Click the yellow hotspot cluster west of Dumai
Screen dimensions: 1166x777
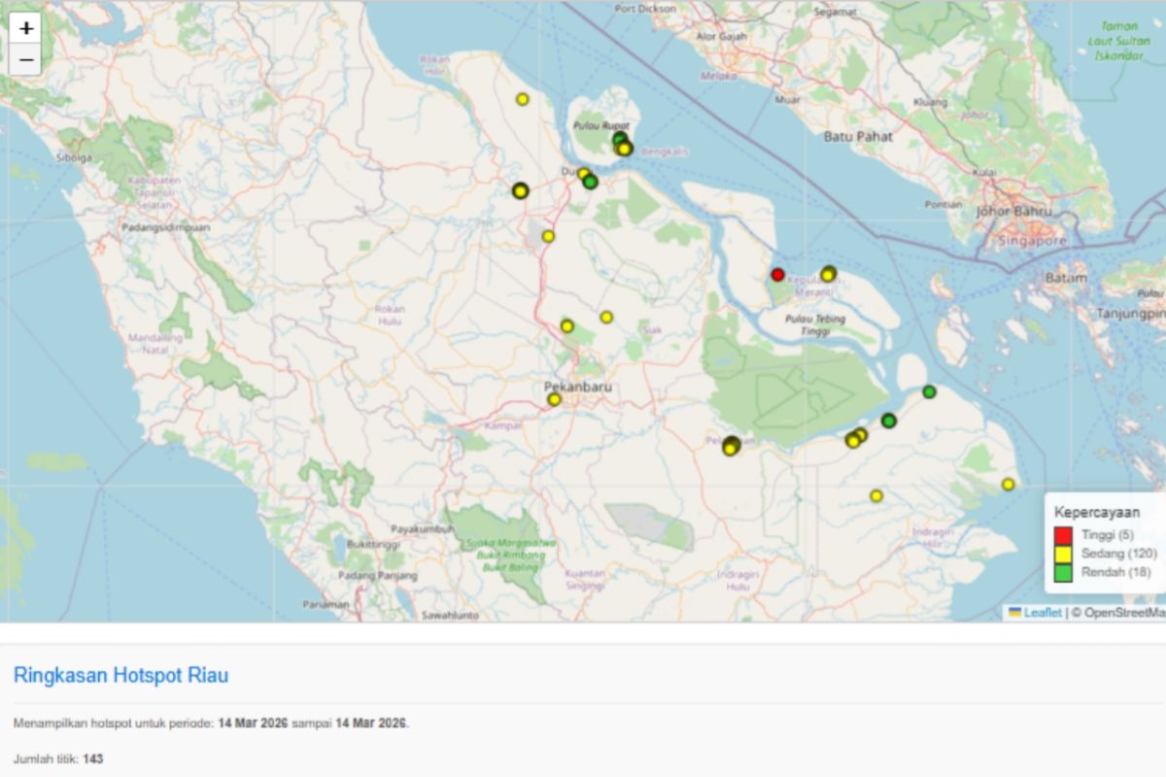tap(520, 191)
